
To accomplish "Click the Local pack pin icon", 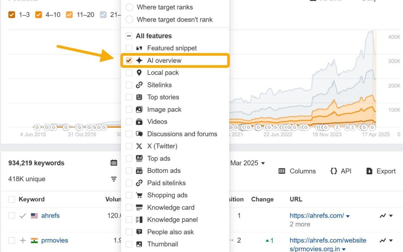I will [x=139, y=73].
